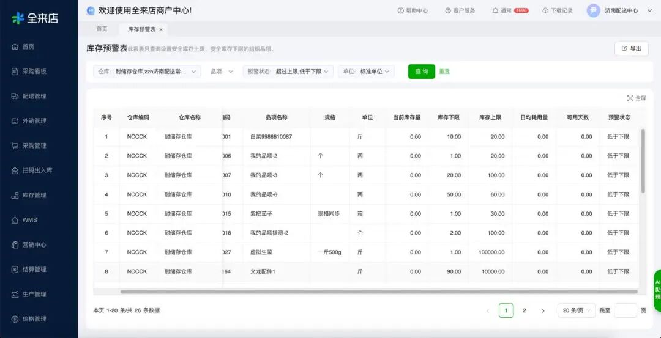Click the 导出 export button
This screenshot has width=661, height=338.
(632, 49)
